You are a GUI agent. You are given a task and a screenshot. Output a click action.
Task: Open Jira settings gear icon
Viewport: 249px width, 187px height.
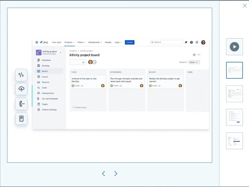point(197,42)
